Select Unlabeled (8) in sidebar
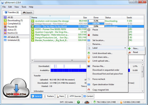The height and width of the screenshot is (105, 148). pos(17,40)
